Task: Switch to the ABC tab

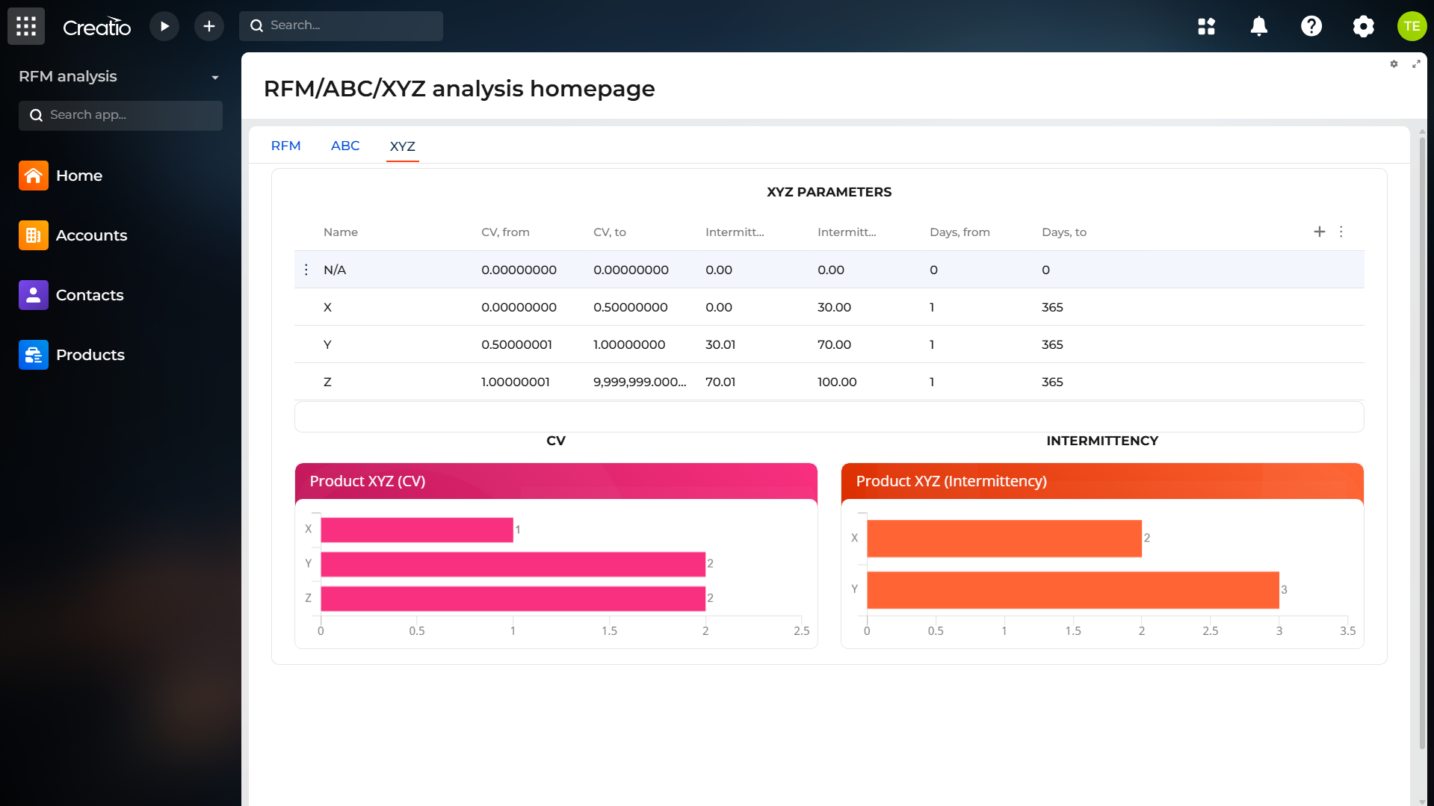Action: pos(345,146)
